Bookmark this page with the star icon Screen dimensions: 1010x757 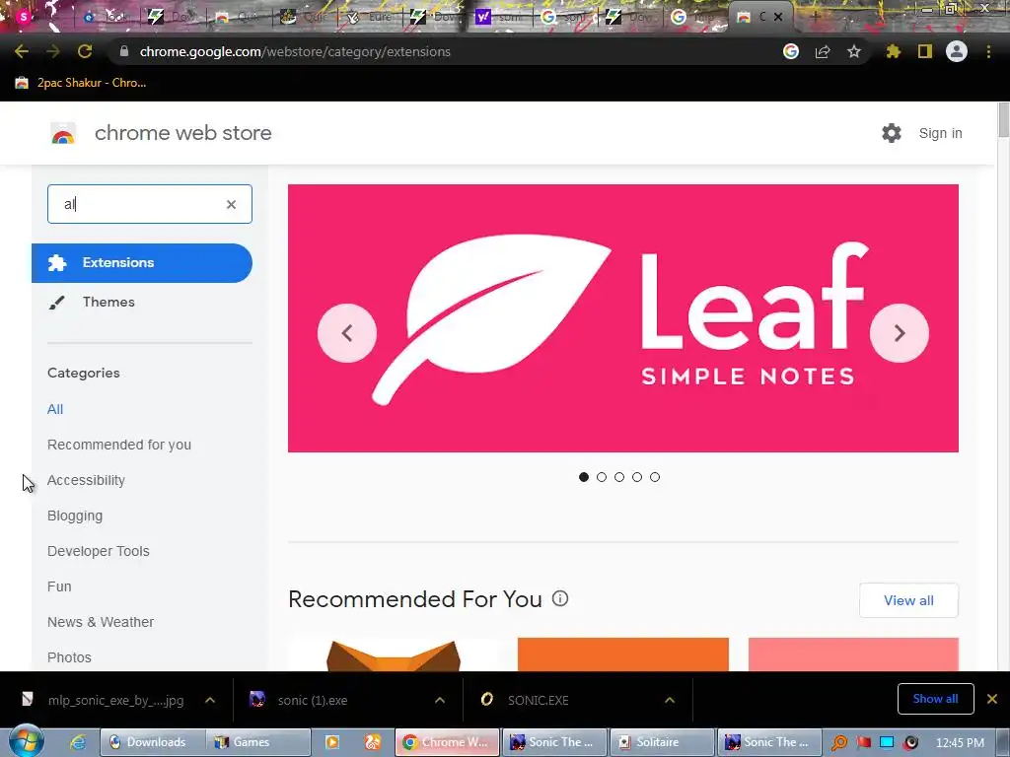854,51
